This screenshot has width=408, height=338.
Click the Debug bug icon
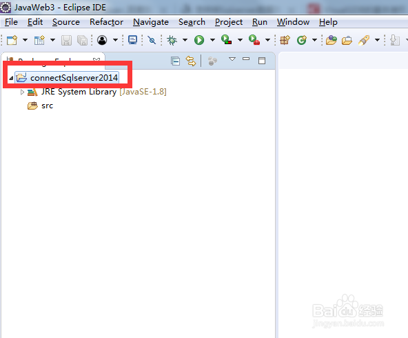[x=172, y=40]
